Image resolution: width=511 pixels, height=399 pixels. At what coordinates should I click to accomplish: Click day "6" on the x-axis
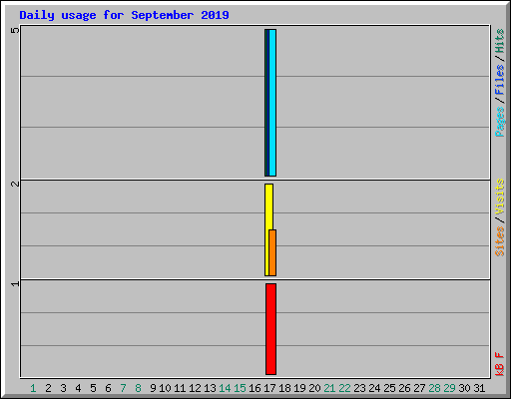pyautogui.click(x=108, y=388)
